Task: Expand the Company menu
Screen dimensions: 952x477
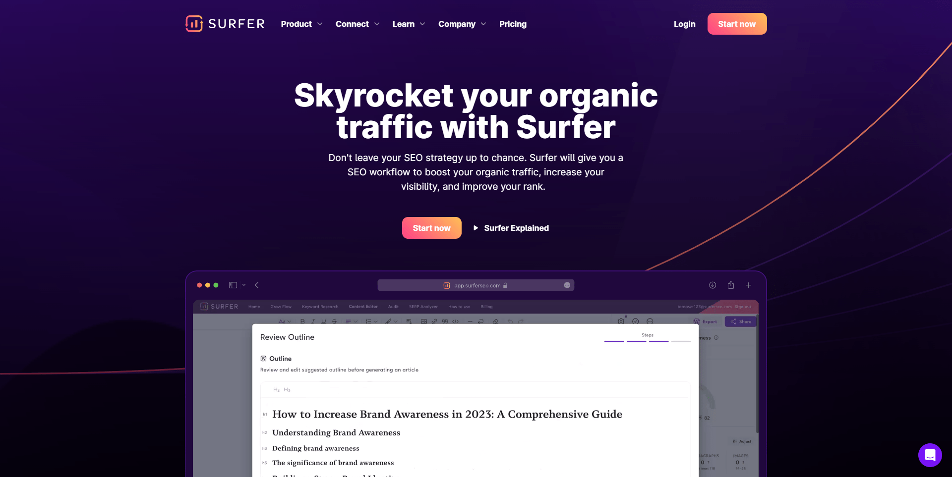Action: [x=462, y=24]
